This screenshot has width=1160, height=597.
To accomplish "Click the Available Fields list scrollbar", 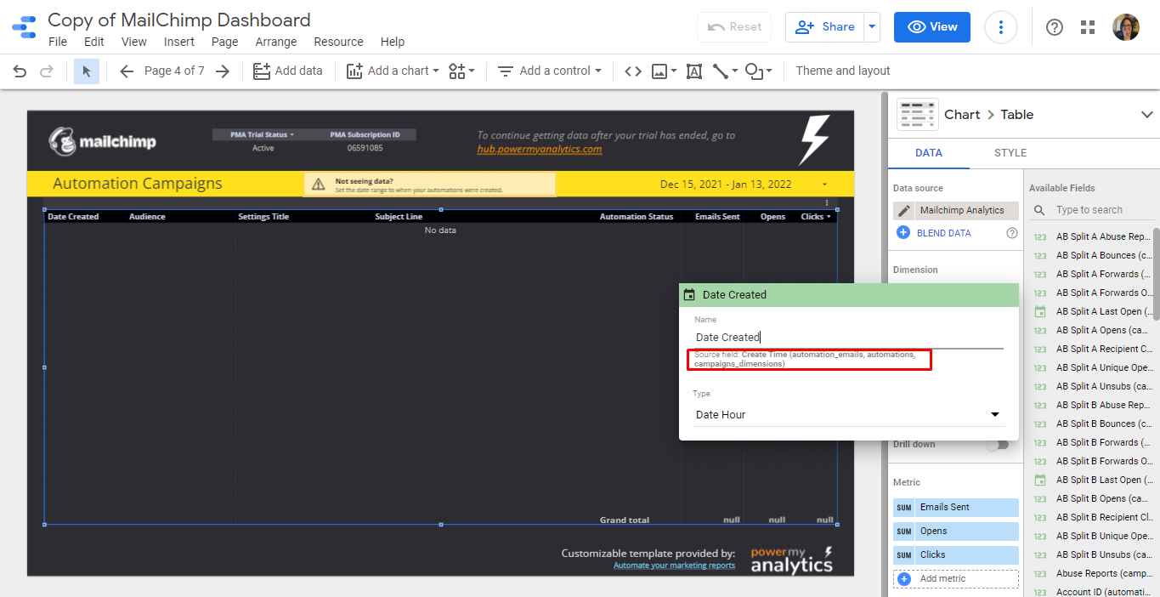I will click(1156, 255).
